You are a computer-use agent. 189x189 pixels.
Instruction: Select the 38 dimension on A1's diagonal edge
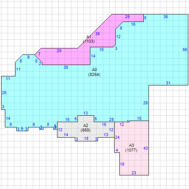(x=98, y=34)
